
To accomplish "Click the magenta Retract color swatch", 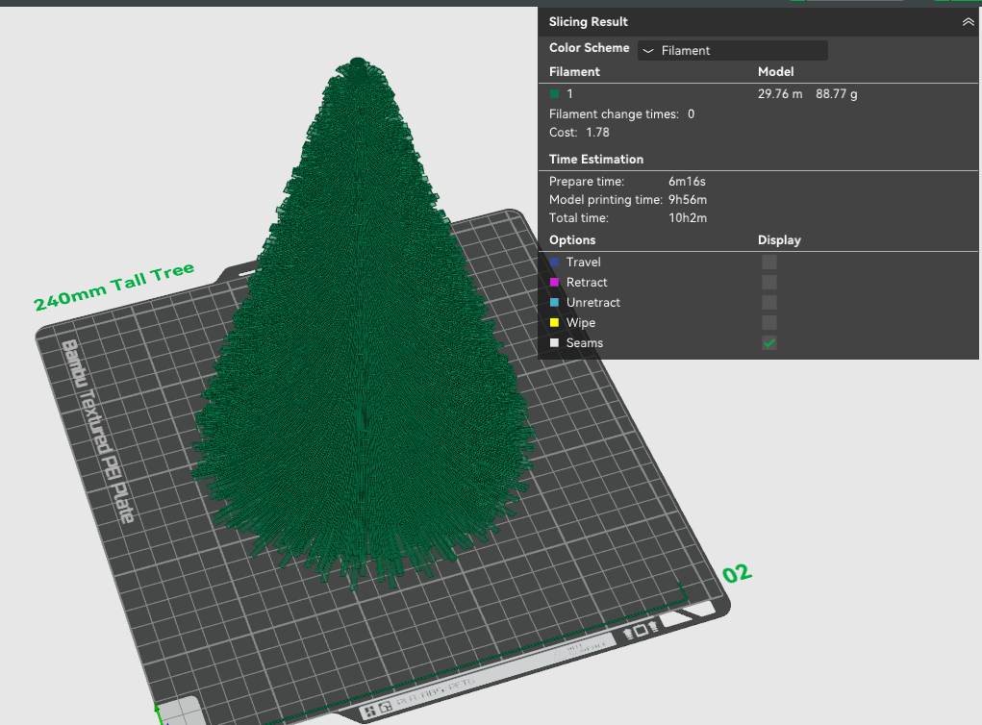I will pyautogui.click(x=554, y=283).
